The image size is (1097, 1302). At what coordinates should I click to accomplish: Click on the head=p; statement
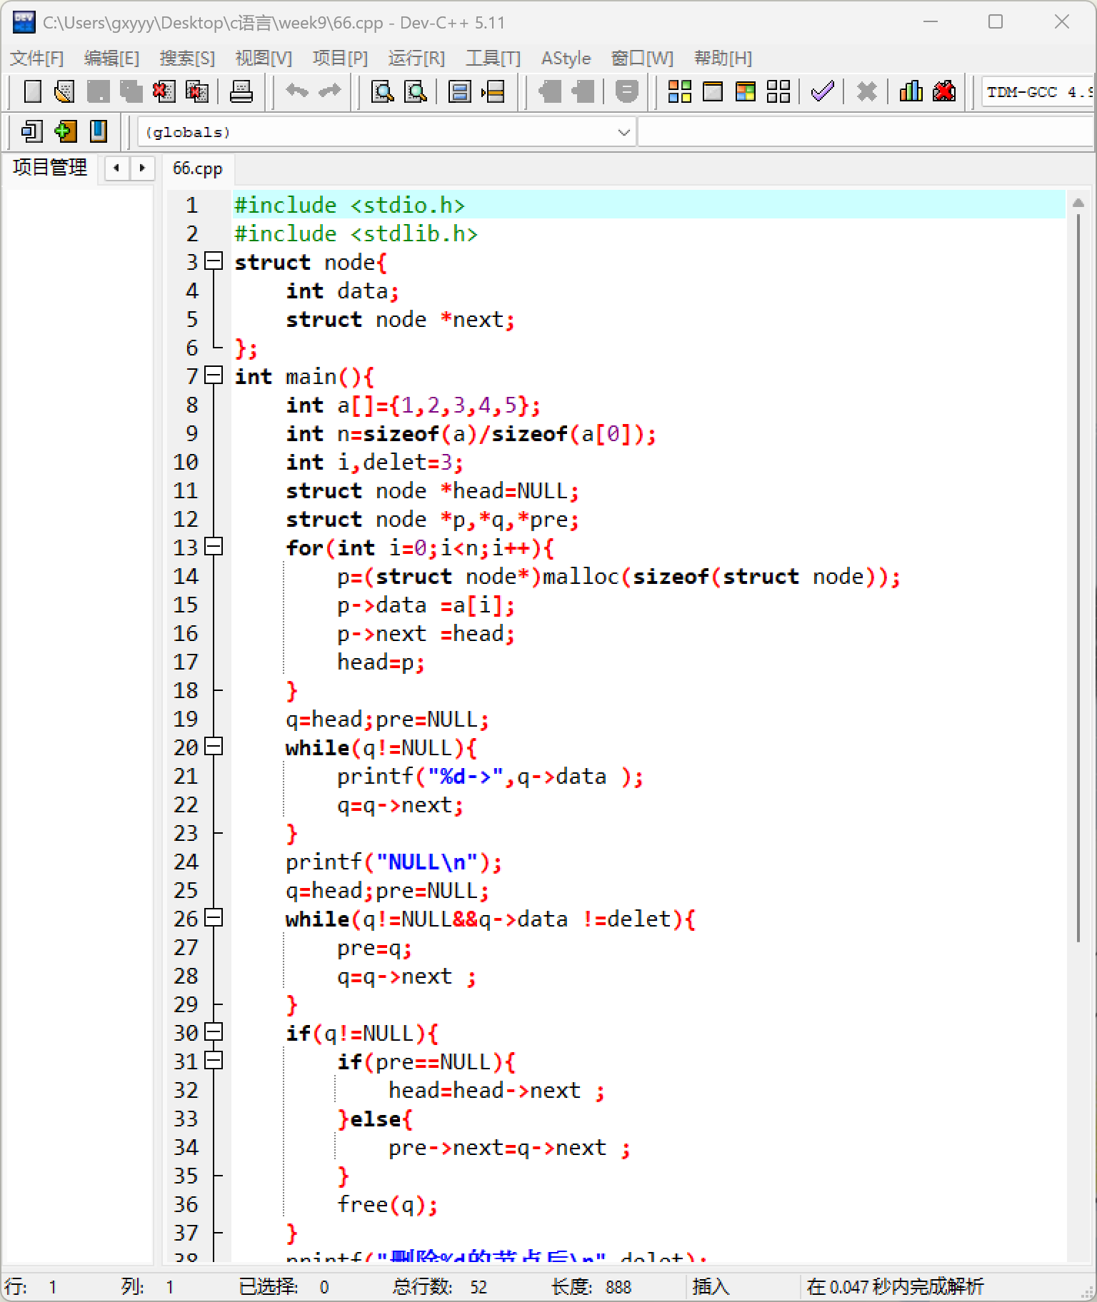[381, 662]
